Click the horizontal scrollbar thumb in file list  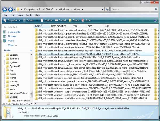tap(49, 104)
